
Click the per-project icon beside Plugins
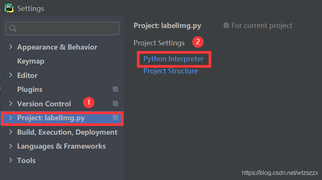116,90
